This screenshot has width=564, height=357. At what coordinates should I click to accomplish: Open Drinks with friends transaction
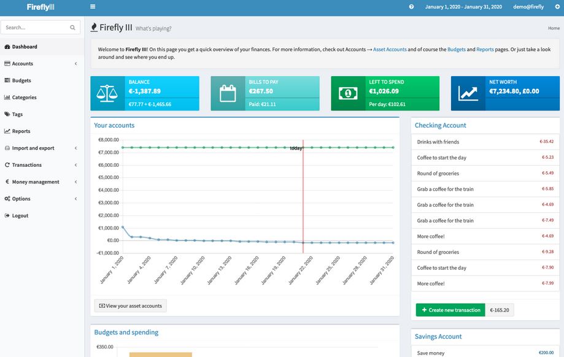point(438,142)
